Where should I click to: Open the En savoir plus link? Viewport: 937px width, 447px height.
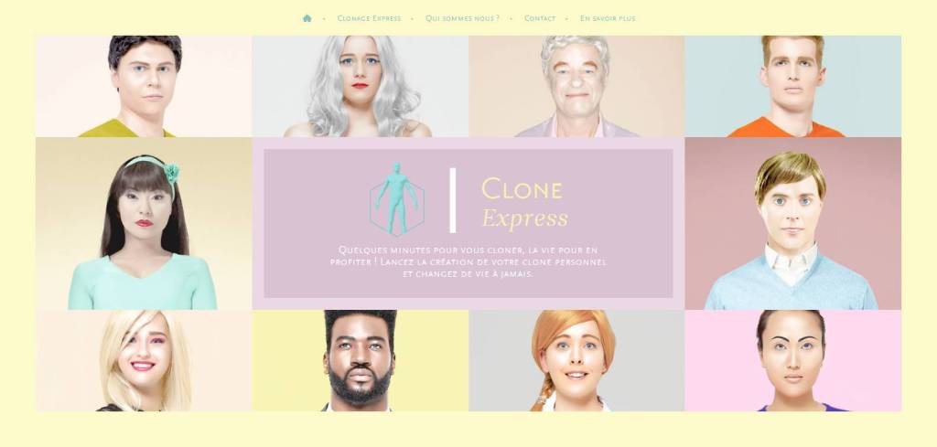click(x=608, y=18)
